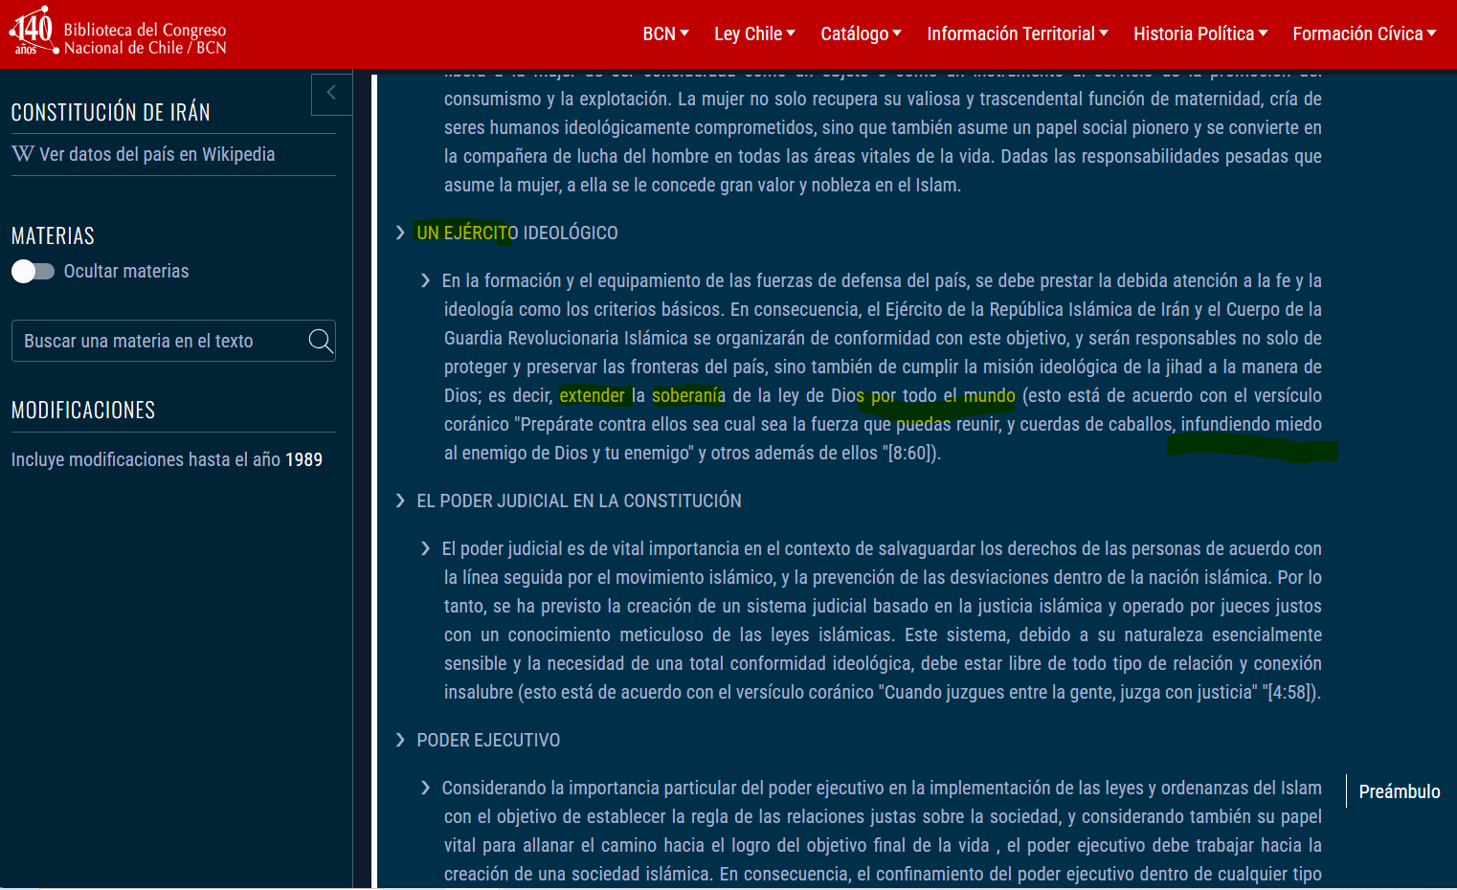Click the Wikipedia W icon

coord(22,154)
